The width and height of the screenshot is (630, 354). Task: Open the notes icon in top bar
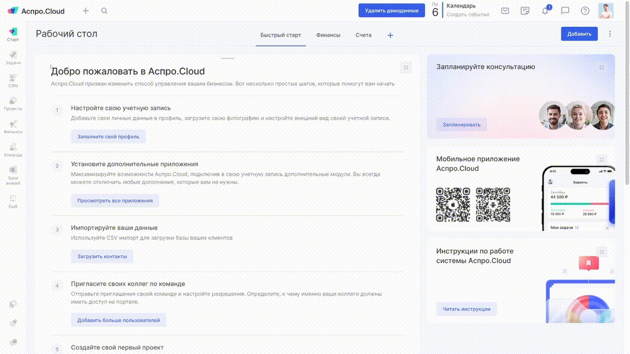pos(525,11)
